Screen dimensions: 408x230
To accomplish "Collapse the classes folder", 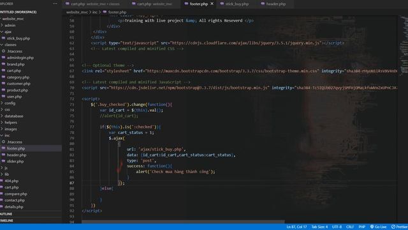I will tap(10, 45).
